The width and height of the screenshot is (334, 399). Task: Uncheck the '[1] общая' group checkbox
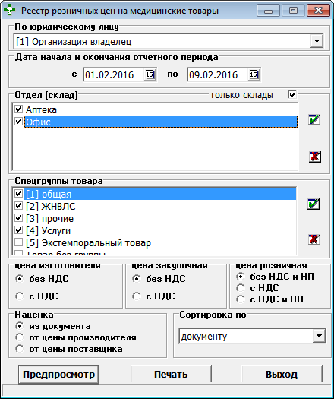pyautogui.click(x=18, y=193)
